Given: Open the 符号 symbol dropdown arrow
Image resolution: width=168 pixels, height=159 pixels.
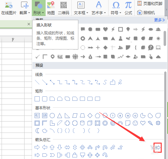Looking at the screenshot, I should 120,13.
